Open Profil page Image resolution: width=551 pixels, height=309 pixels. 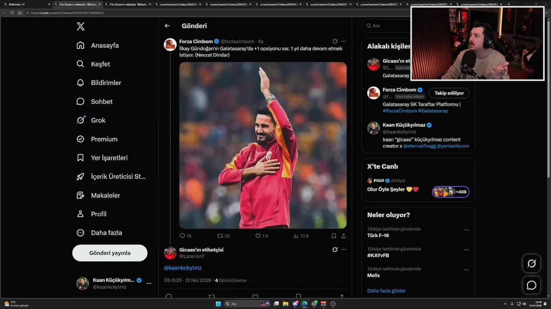(x=91, y=214)
